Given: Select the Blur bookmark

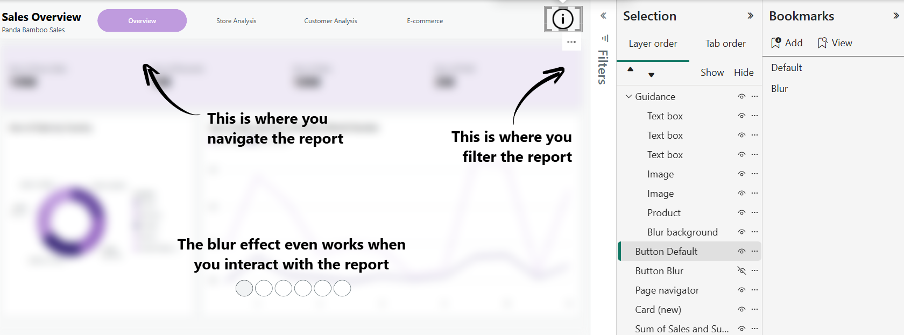Looking at the screenshot, I should point(779,89).
